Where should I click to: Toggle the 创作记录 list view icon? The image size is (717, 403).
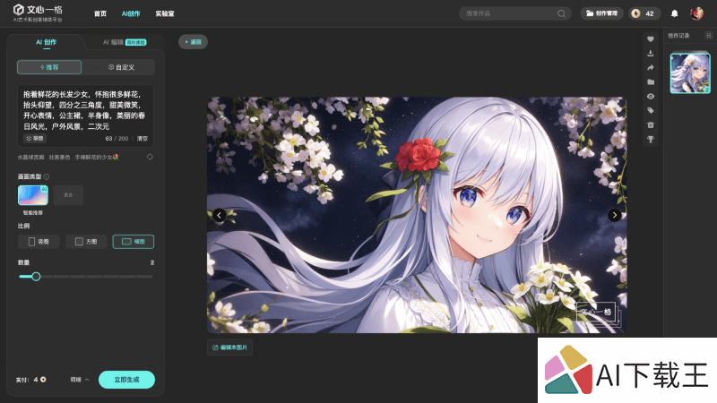708,36
